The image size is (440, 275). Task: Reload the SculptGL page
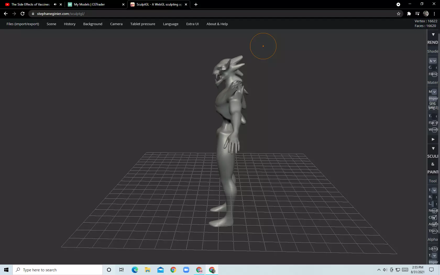point(23,14)
